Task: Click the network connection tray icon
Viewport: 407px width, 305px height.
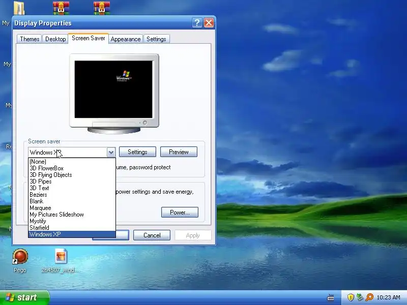Action: click(360, 297)
